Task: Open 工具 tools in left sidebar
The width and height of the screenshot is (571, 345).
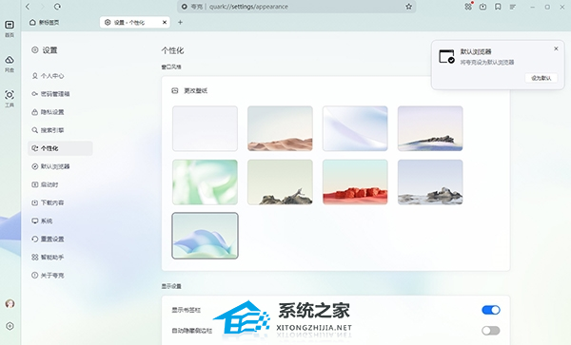Action: tap(10, 99)
